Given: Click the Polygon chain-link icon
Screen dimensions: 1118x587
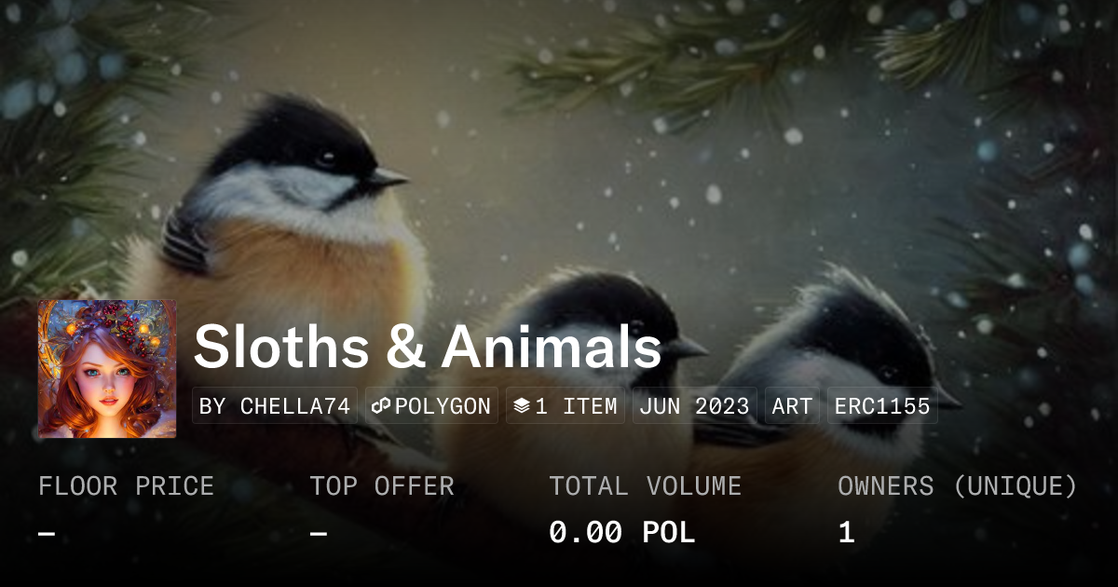Looking at the screenshot, I should (380, 406).
